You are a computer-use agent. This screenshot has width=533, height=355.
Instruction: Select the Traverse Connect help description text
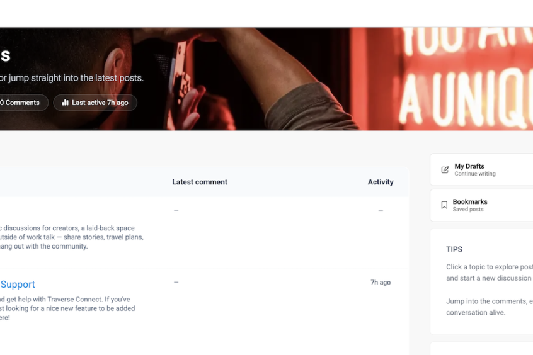click(x=67, y=308)
